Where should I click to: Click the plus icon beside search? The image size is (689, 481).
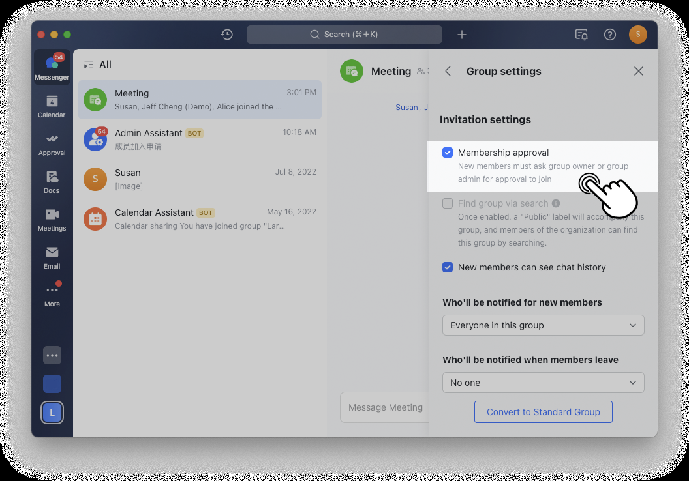click(462, 35)
